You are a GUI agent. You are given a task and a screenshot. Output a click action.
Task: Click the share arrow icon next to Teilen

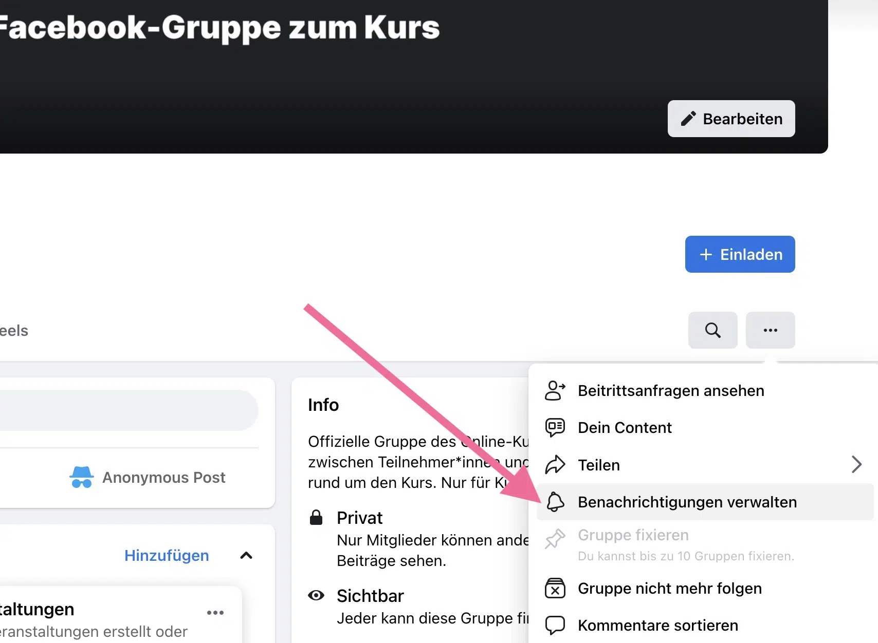555,465
